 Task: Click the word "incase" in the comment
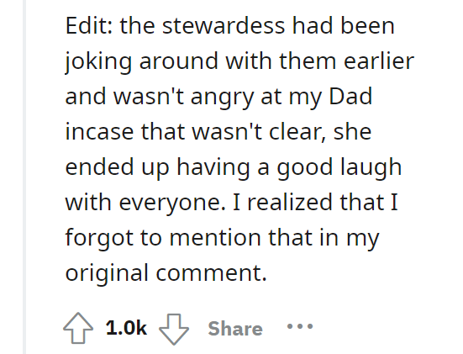coord(99,131)
